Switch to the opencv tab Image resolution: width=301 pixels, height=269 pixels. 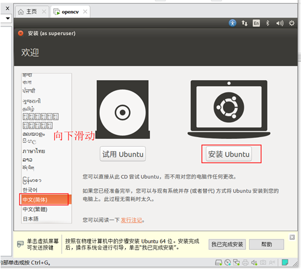pos(70,12)
